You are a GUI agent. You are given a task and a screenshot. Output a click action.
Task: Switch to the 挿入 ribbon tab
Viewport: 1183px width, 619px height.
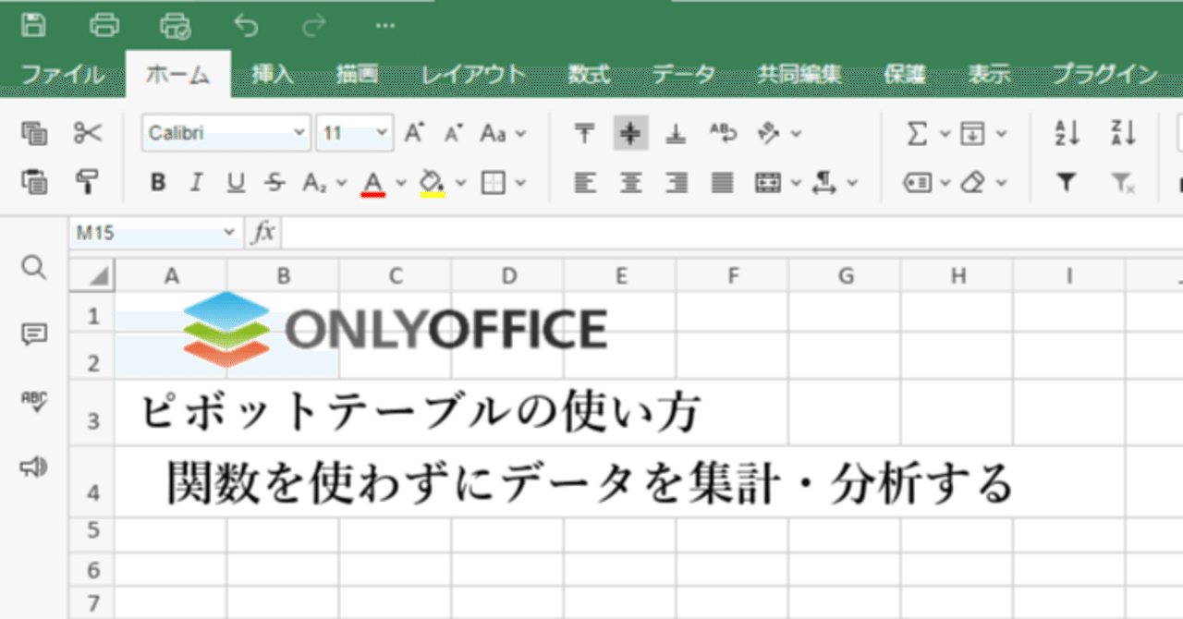point(273,73)
